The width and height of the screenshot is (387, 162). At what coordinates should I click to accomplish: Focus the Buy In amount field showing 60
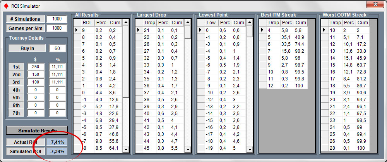57,48
